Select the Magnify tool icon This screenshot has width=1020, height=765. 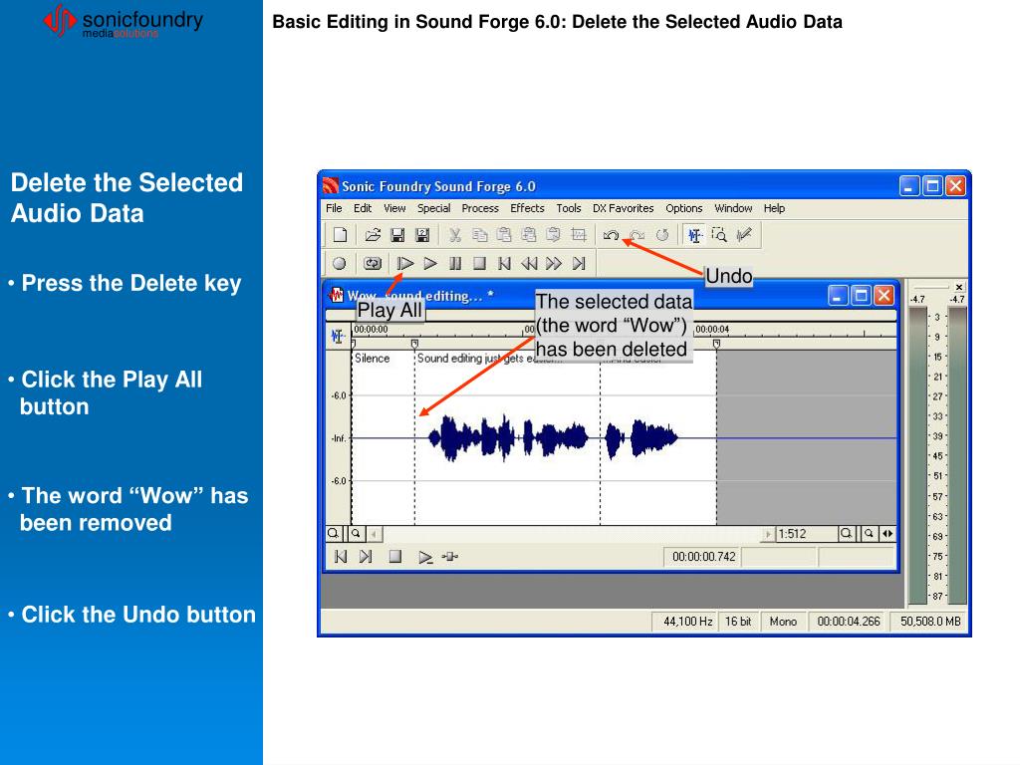click(x=719, y=236)
